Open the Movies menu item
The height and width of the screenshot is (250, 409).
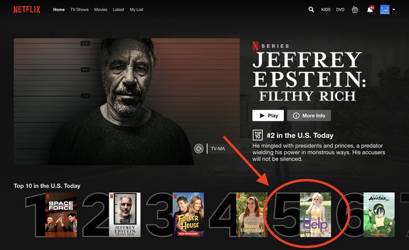pos(100,10)
